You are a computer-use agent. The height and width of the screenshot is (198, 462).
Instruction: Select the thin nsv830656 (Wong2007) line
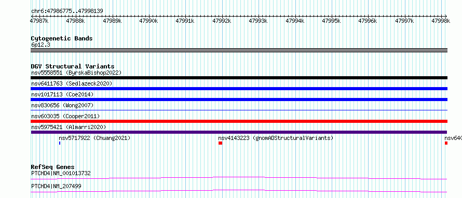click(x=239, y=110)
